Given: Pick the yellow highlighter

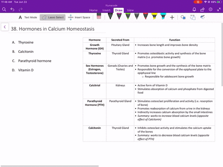Looking at the screenshot, I should [154, 16].
